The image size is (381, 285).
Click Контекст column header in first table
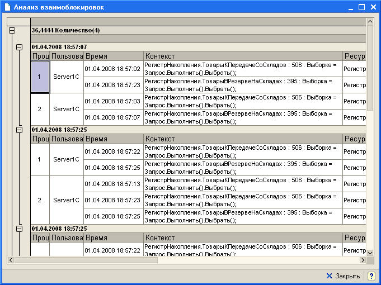(x=243, y=56)
